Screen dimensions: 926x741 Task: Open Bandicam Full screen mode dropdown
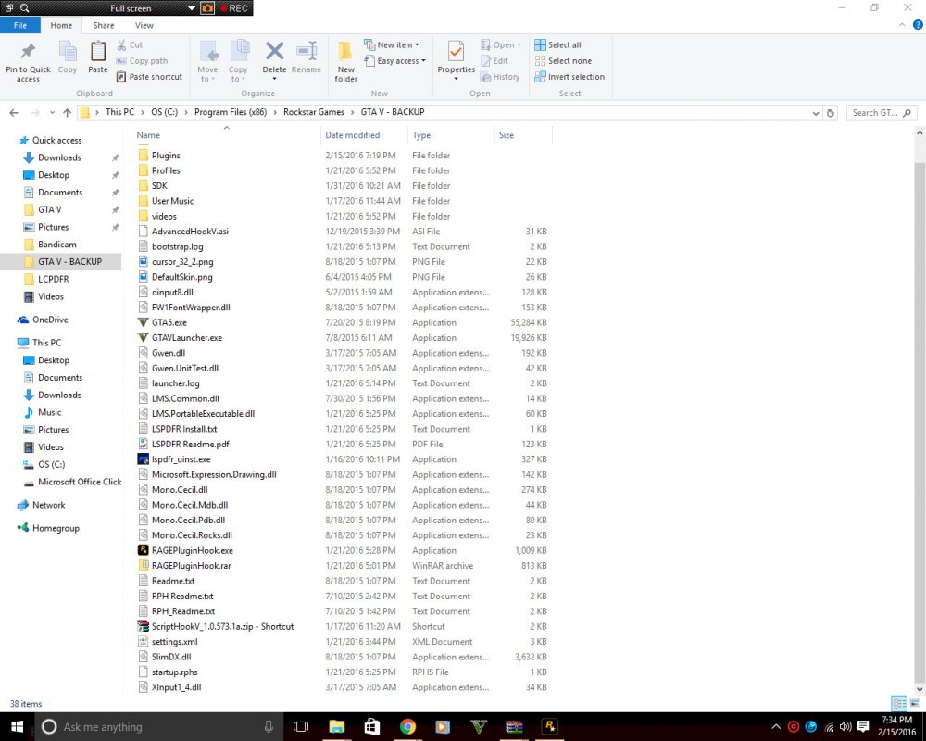click(x=192, y=8)
